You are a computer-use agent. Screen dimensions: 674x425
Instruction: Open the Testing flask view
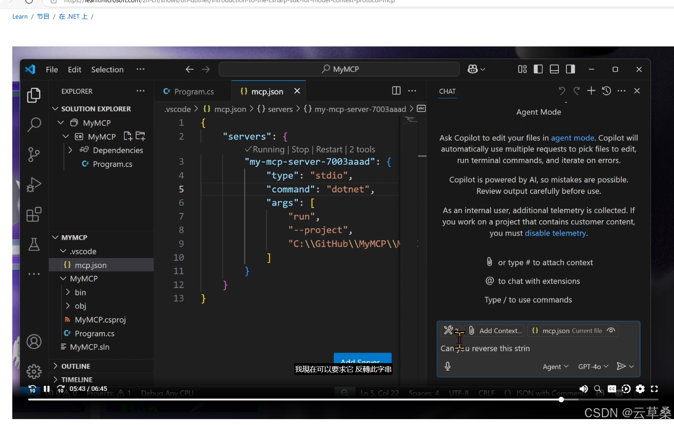click(34, 244)
